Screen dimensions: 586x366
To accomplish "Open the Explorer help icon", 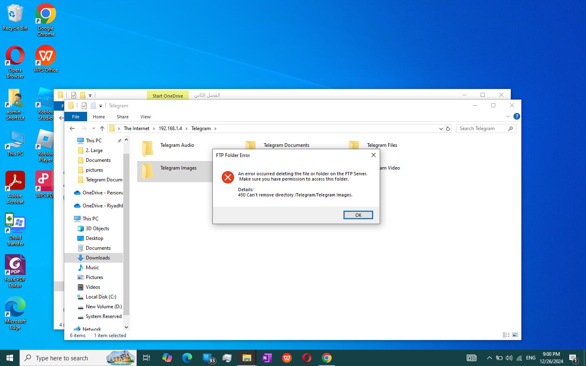I will 516,116.
